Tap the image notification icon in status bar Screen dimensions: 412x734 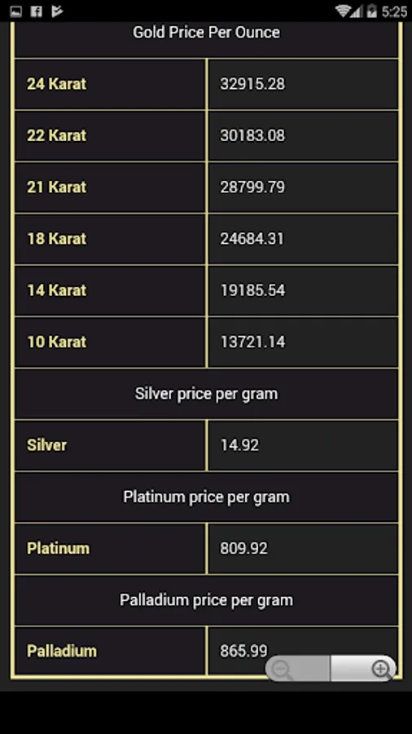pyautogui.click(x=16, y=11)
